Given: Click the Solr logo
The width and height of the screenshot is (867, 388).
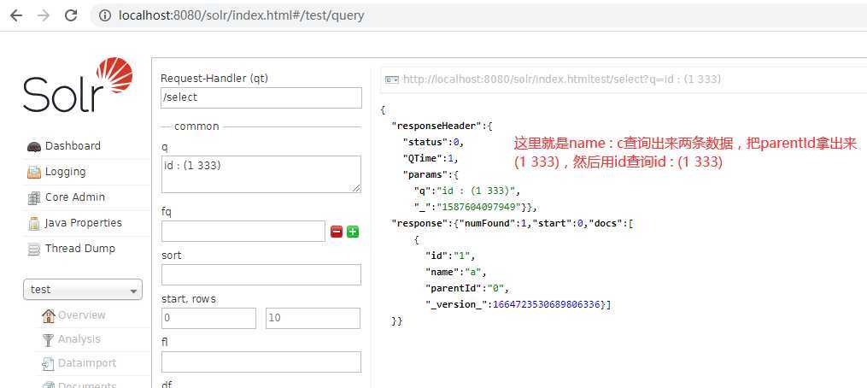Looking at the screenshot, I should coord(78,85).
